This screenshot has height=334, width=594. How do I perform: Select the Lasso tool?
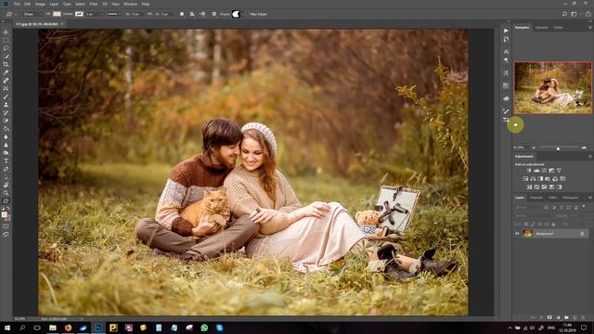click(6, 48)
